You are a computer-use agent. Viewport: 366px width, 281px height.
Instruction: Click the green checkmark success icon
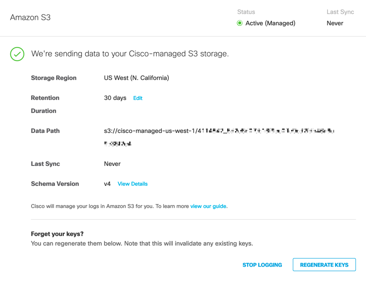17,54
